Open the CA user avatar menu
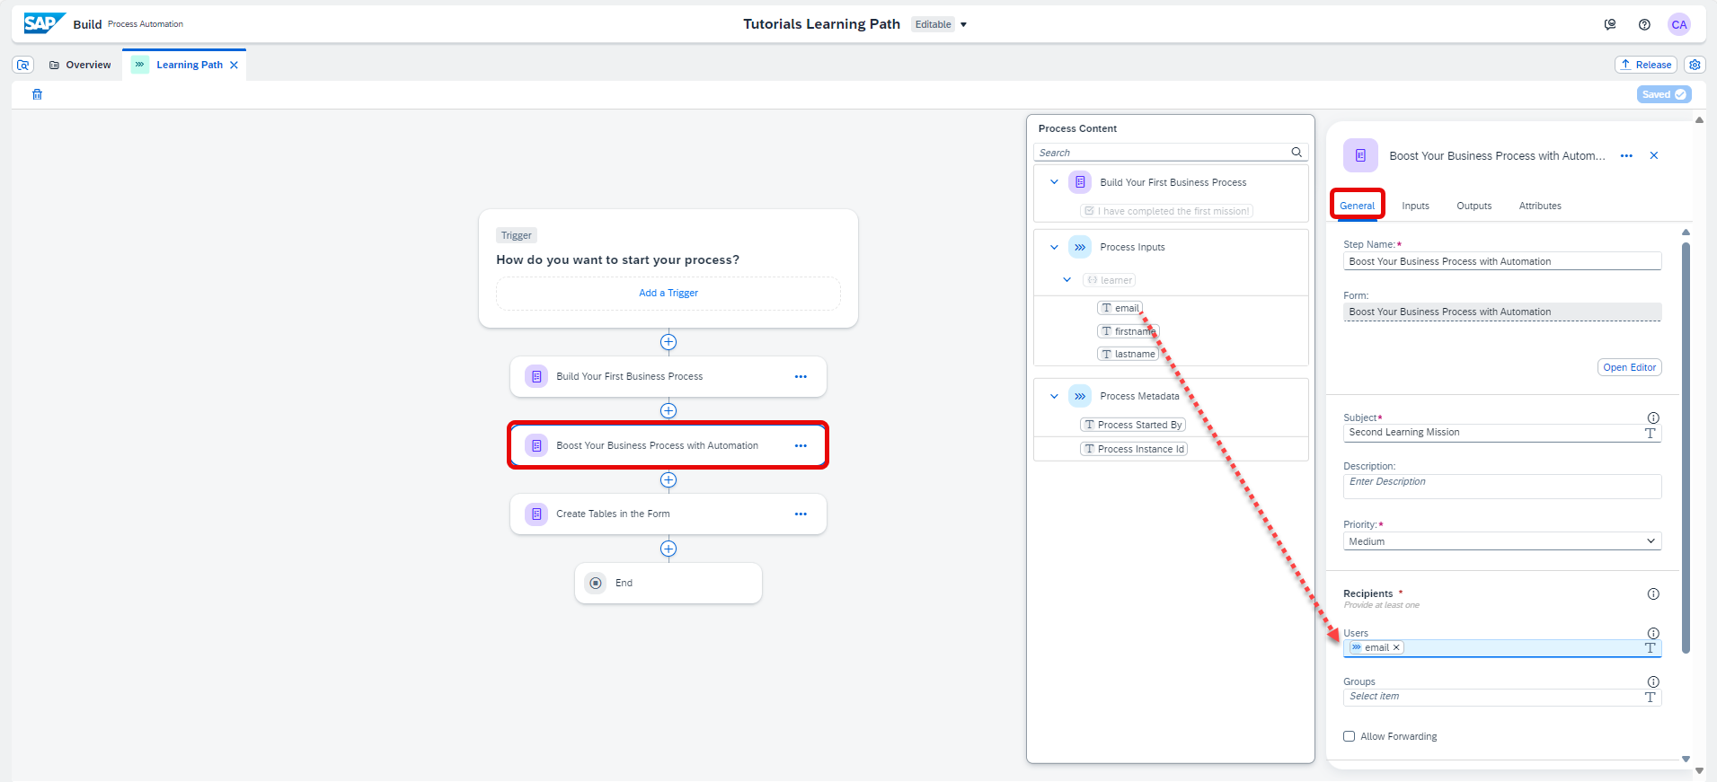Screen dimensions: 1717x782 (1678, 24)
